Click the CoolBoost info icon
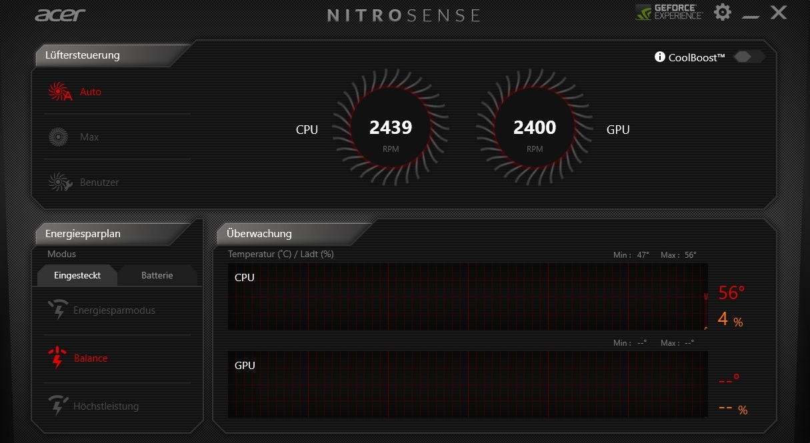 pyautogui.click(x=660, y=57)
